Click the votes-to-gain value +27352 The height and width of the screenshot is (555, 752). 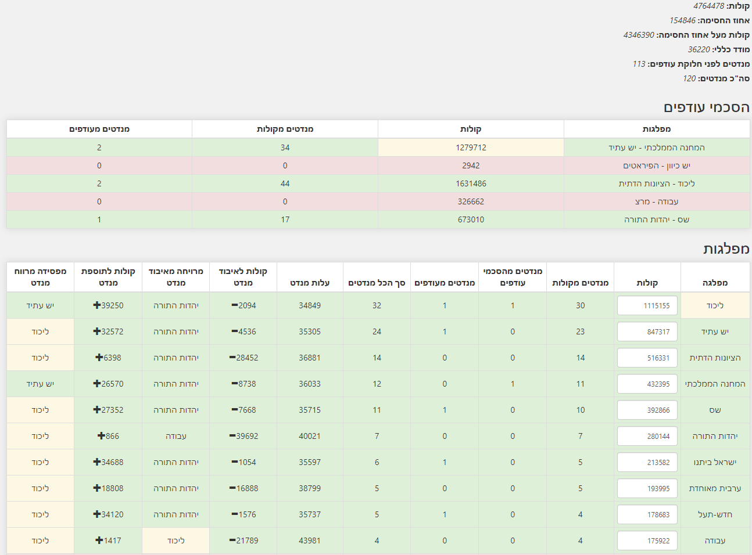click(108, 410)
